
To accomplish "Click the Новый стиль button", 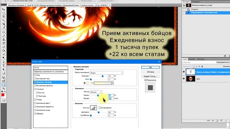I will point(151,76).
